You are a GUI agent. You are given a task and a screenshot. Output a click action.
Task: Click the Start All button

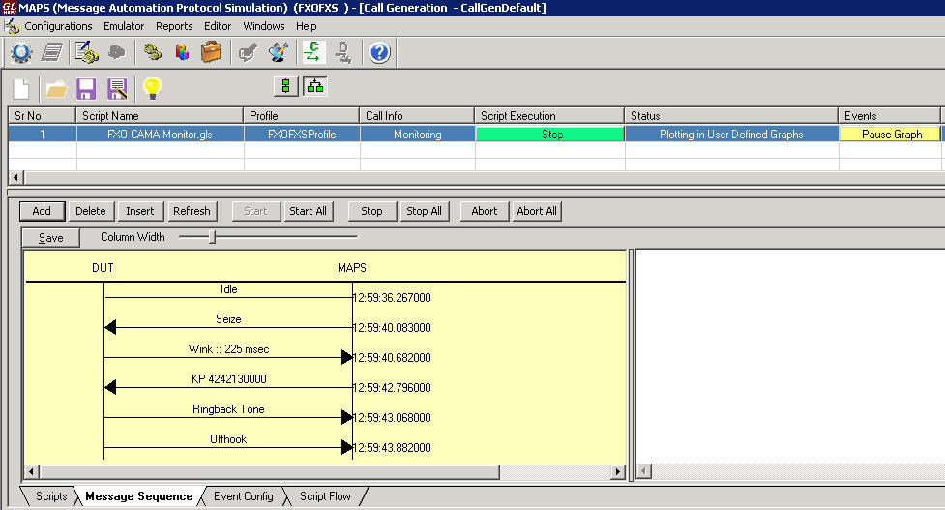click(x=308, y=211)
